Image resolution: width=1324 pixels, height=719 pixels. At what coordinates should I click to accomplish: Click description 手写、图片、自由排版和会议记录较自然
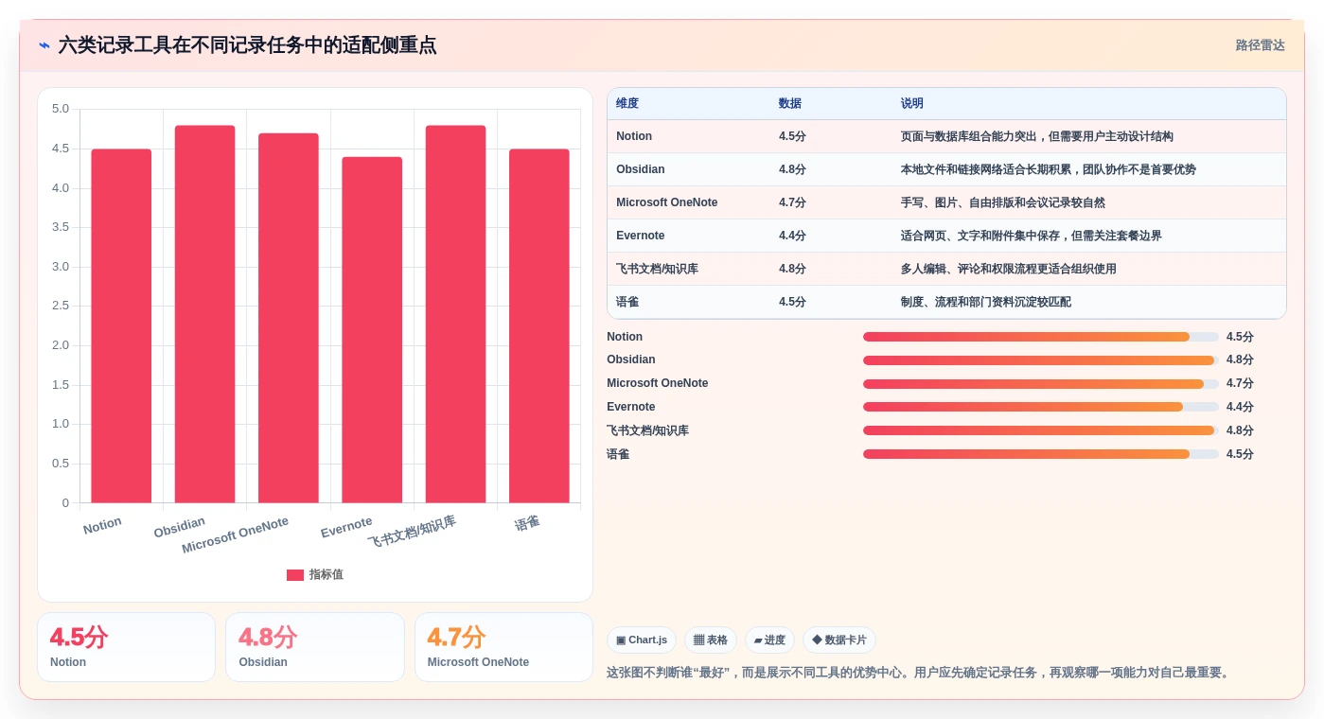[x=1003, y=202]
